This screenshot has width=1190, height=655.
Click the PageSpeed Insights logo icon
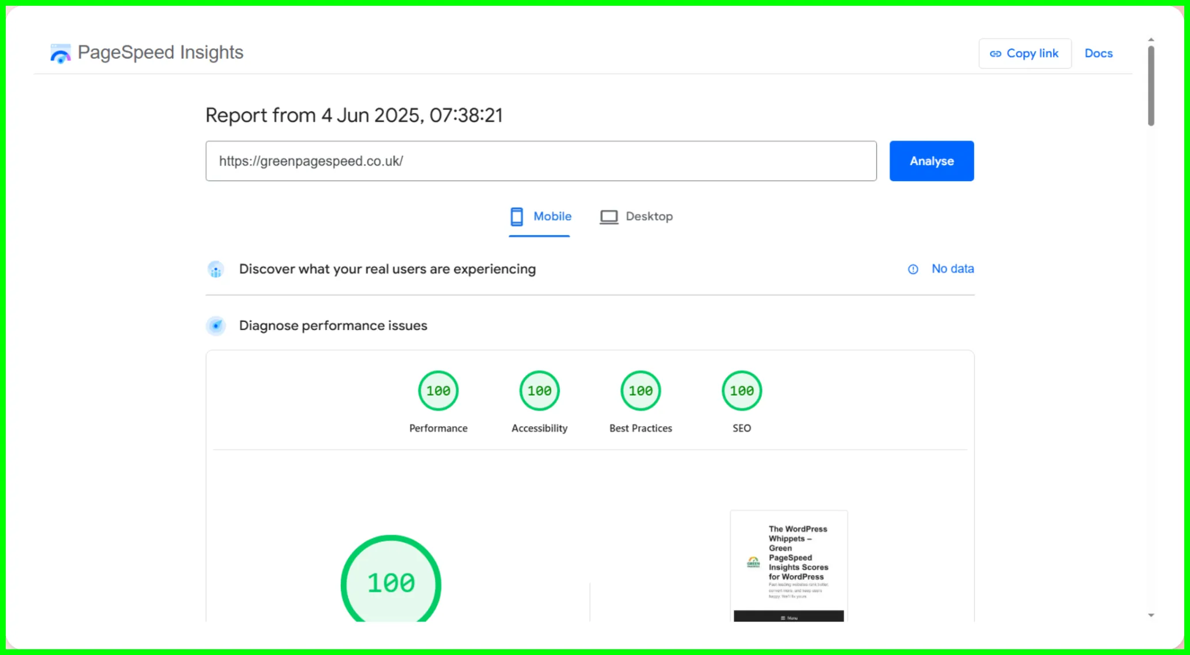tap(60, 53)
